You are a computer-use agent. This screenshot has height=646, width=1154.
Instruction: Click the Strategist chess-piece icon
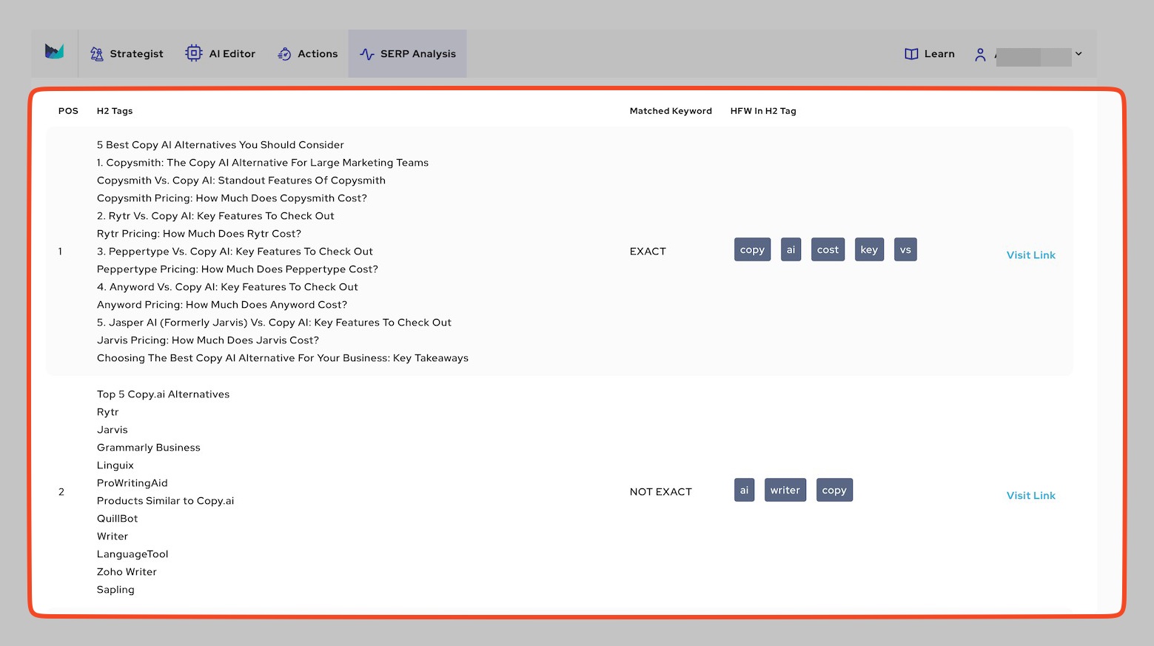click(97, 54)
